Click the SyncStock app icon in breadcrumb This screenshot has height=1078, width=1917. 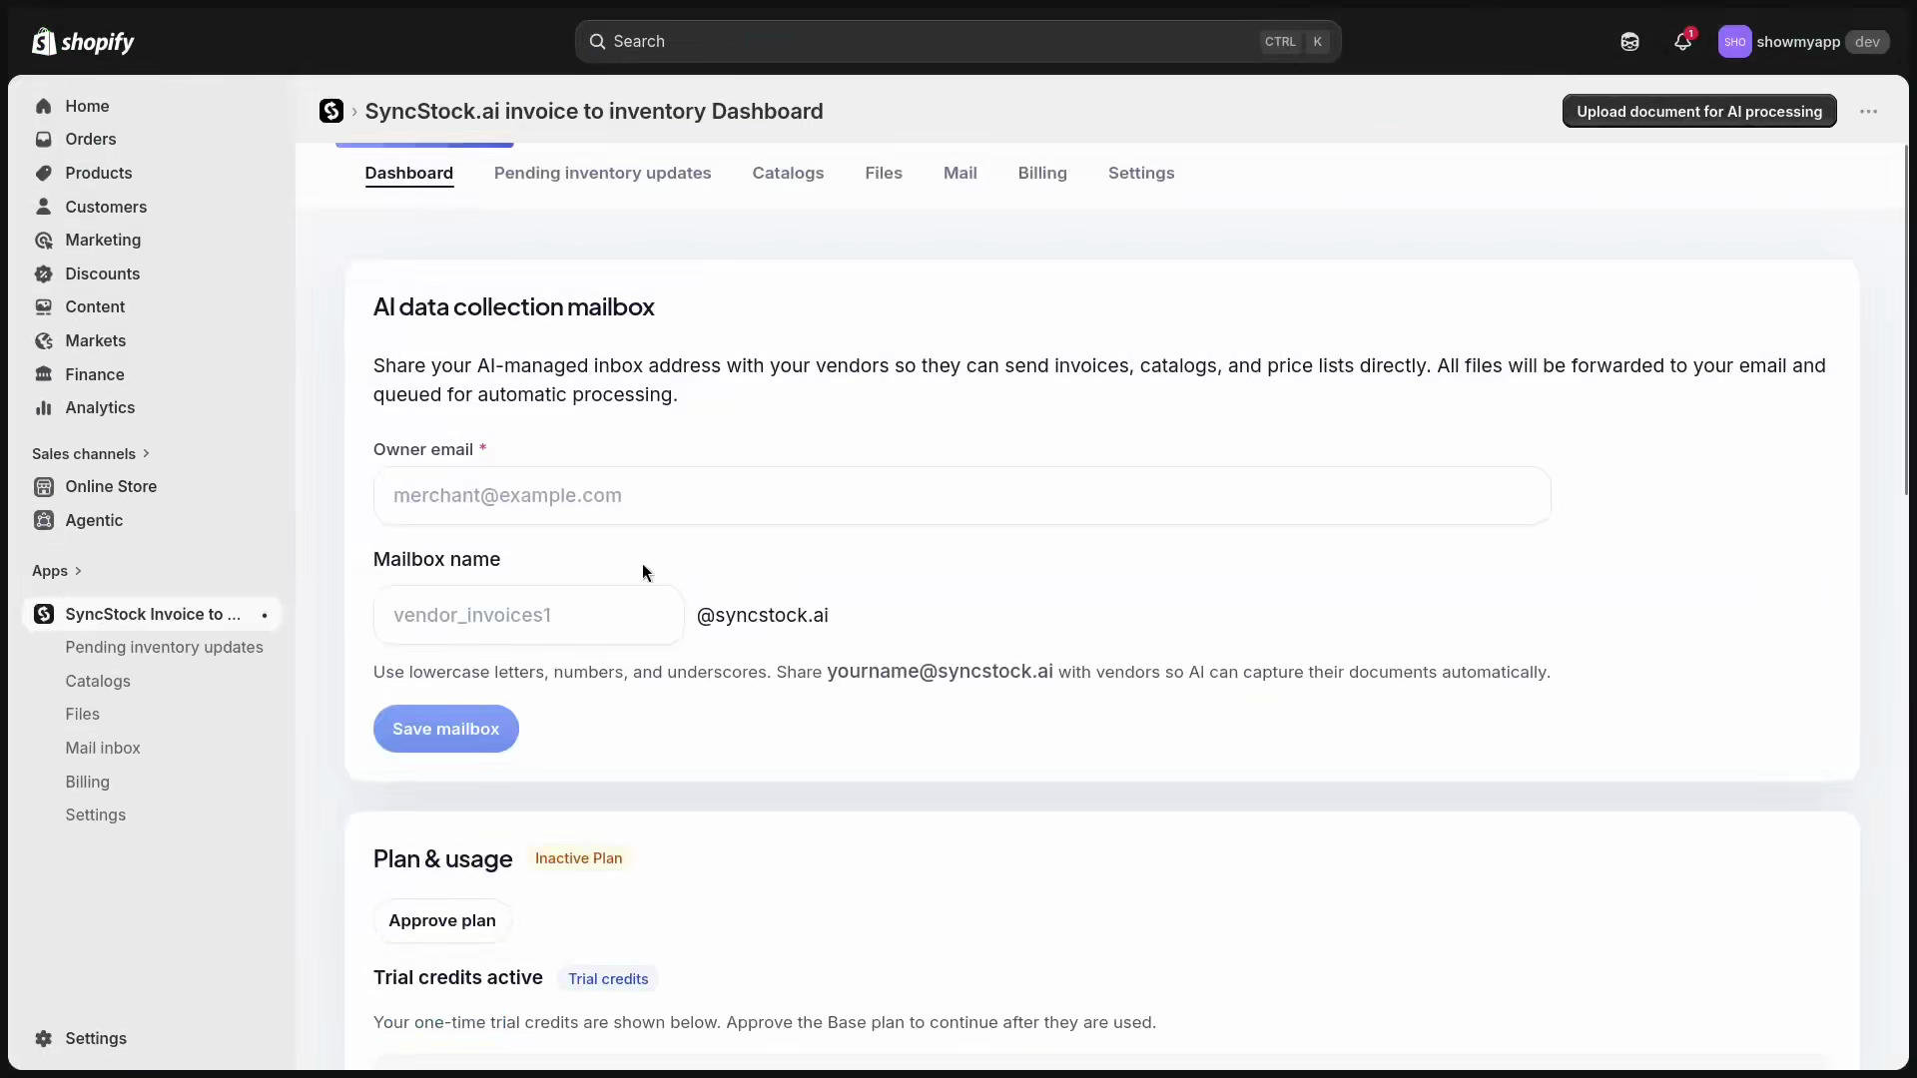(x=331, y=111)
